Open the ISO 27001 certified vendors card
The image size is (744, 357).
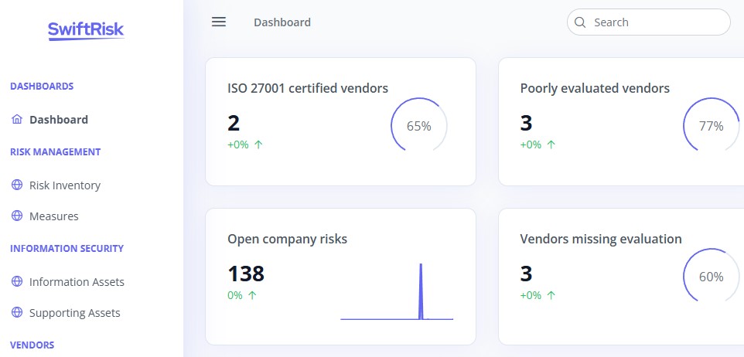click(x=340, y=121)
